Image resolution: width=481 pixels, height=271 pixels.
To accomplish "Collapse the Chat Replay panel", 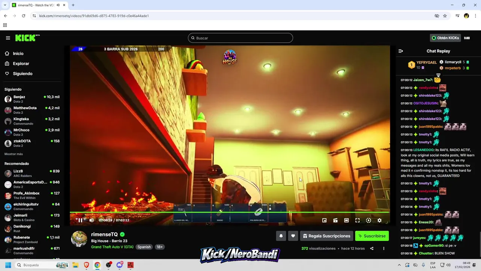I will tap(401, 51).
